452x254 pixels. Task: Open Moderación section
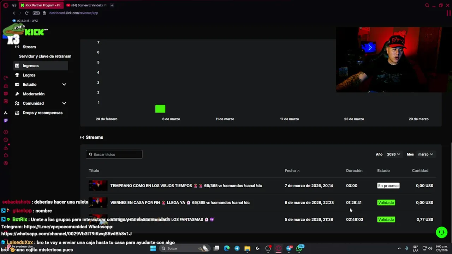34,94
